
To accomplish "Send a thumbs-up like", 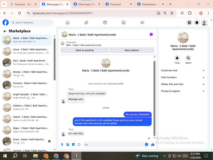I will tap(153, 145).
